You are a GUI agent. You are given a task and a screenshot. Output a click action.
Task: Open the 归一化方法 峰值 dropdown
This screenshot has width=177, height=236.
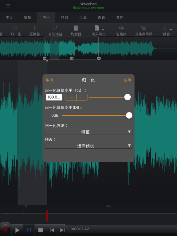(x=88, y=132)
